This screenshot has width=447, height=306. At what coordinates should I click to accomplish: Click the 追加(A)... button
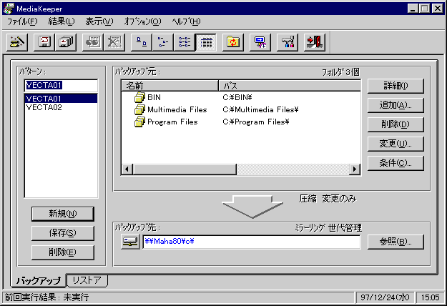coord(396,105)
